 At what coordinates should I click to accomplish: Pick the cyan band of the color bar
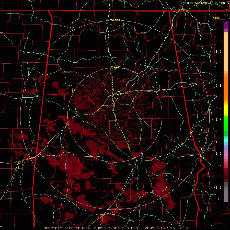tap(226, 141)
